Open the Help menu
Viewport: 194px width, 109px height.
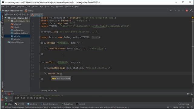tap(76, 7)
